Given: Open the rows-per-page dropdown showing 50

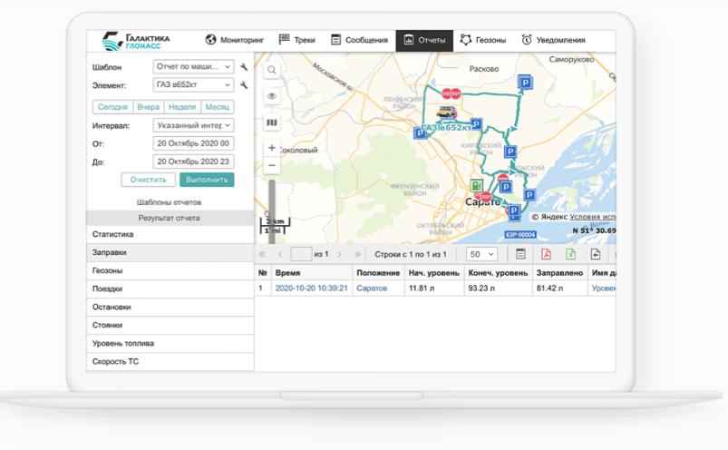Looking at the screenshot, I should point(480,255).
